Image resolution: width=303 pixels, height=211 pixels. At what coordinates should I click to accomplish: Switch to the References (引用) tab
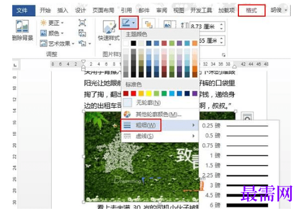click(126, 10)
